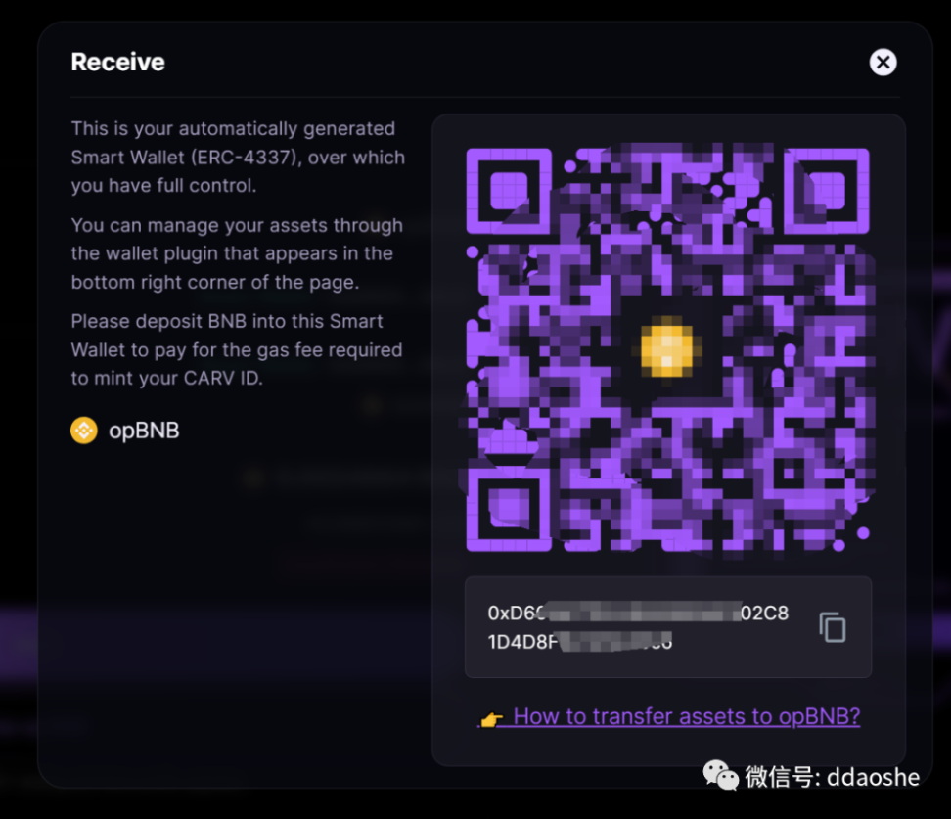Click the Smart Wallet (ERC-4337) paragraph
Screen dimensions: 951x819
pos(238,158)
